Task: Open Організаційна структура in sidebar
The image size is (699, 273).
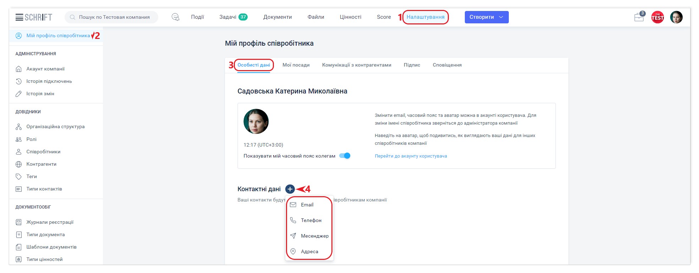Action: coord(55,127)
